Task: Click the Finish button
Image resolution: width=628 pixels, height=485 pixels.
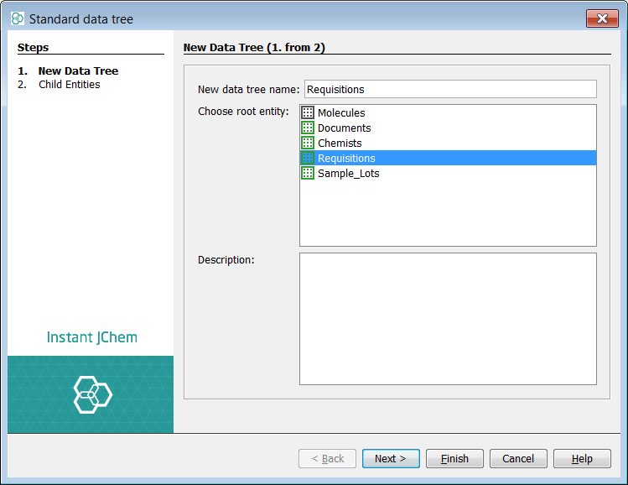Action: [x=454, y=458]
